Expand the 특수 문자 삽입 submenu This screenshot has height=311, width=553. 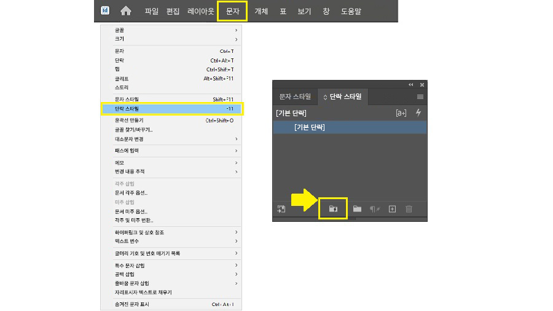pyautogui.click(x=171, y=265)
